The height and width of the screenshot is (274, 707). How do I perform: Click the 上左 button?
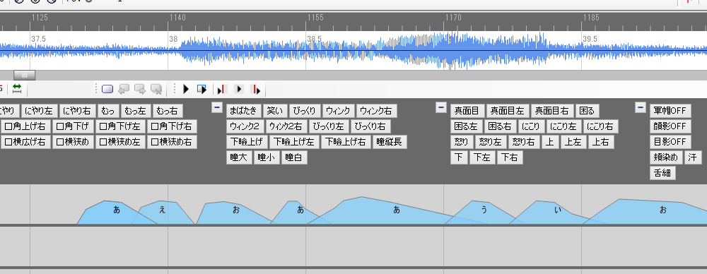click(573, 142)
